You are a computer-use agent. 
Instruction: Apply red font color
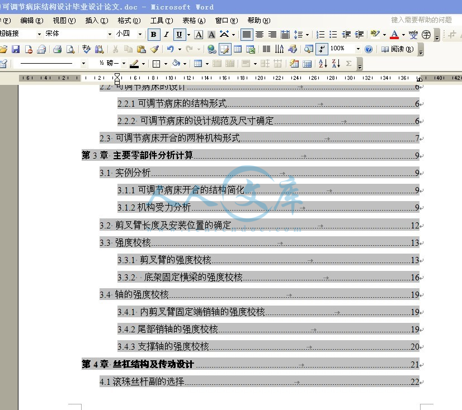click(394, 35)
